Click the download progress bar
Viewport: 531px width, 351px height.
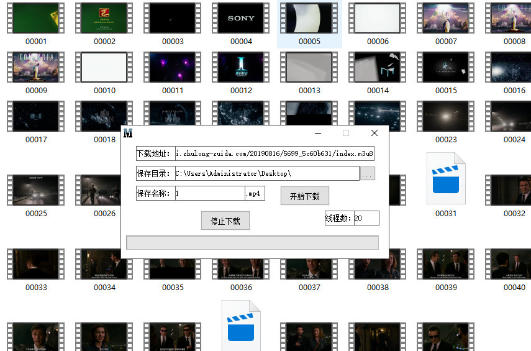[252, 242]
